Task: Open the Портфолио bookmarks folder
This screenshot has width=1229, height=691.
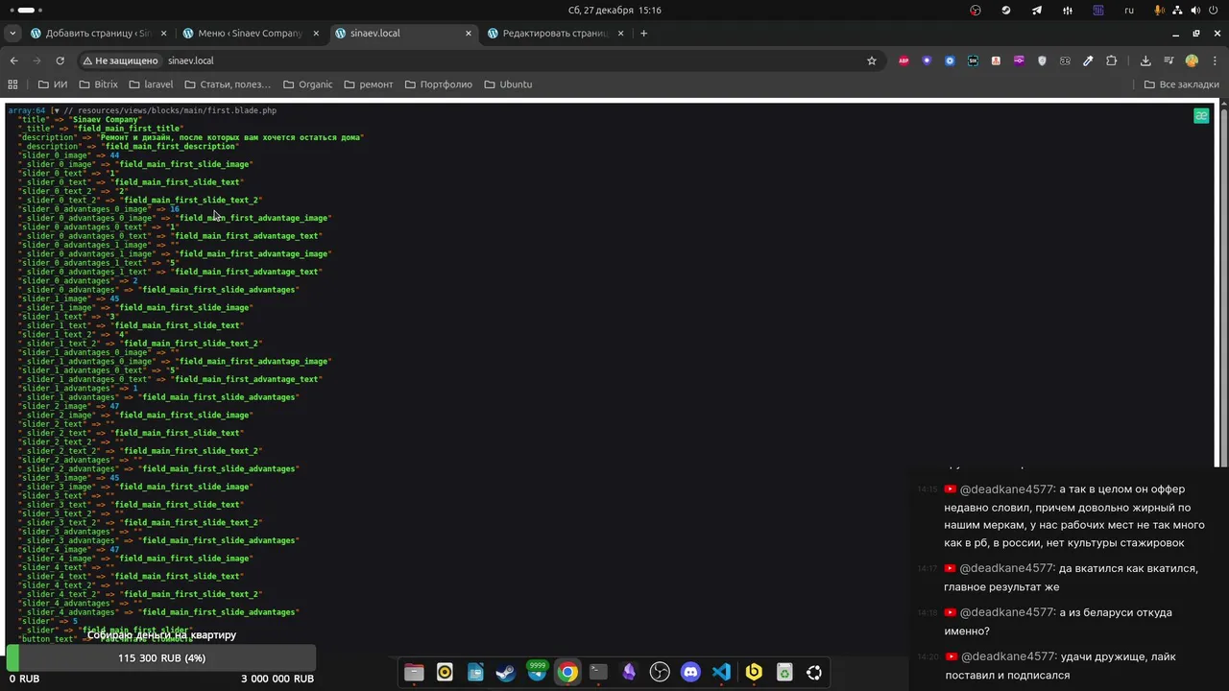Action: tap(438, 84)
